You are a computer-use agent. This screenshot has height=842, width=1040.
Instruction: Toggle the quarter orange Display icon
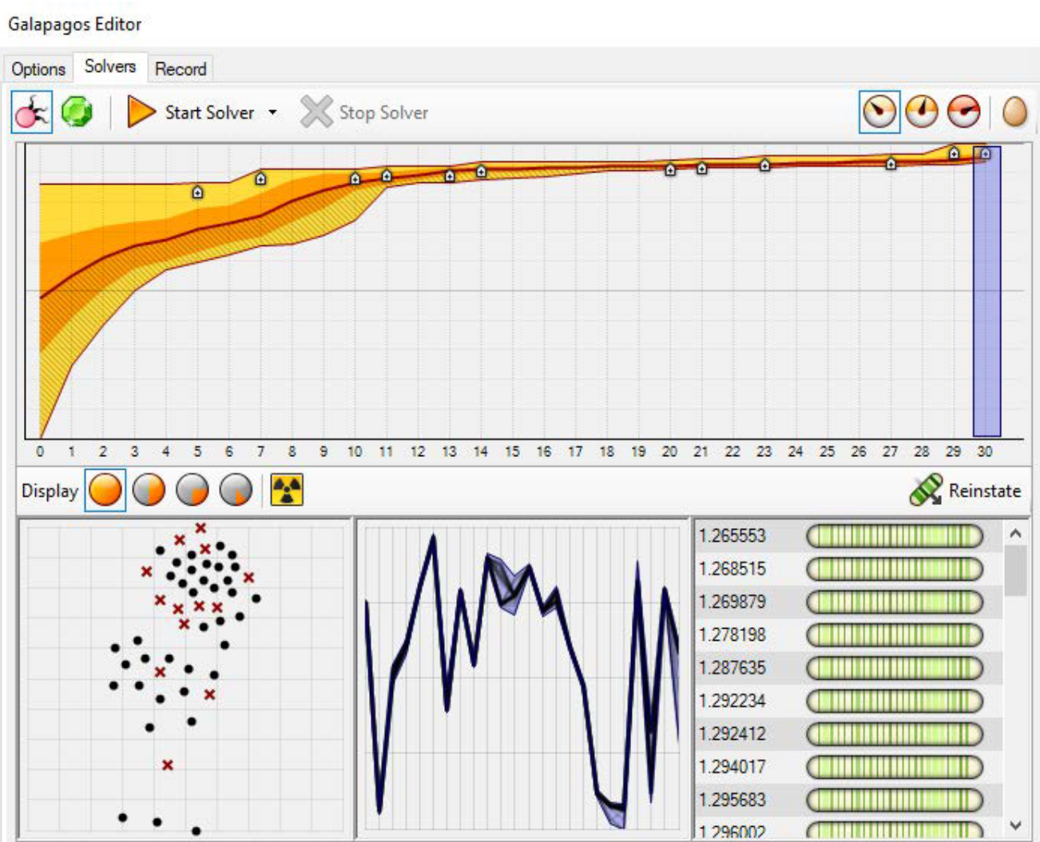pyautogui.click(x=236, y=491)
